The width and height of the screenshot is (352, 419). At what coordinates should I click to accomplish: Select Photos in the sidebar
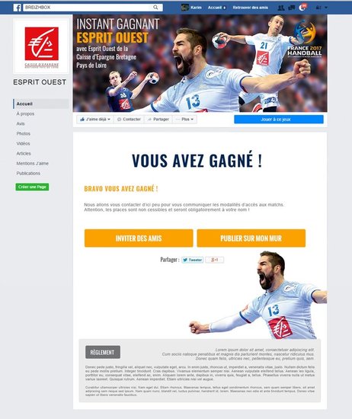(24, 133)
